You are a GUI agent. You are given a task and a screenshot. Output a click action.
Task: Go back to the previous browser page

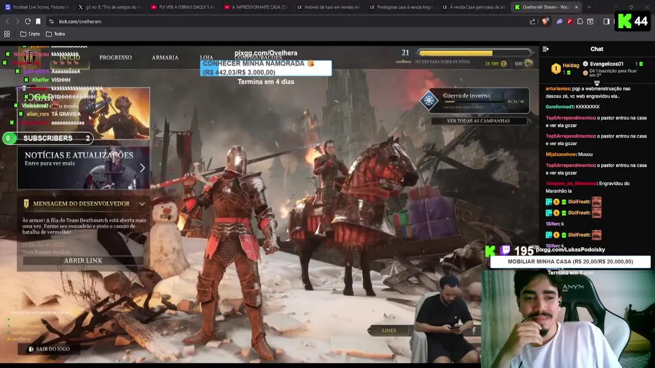7,21
